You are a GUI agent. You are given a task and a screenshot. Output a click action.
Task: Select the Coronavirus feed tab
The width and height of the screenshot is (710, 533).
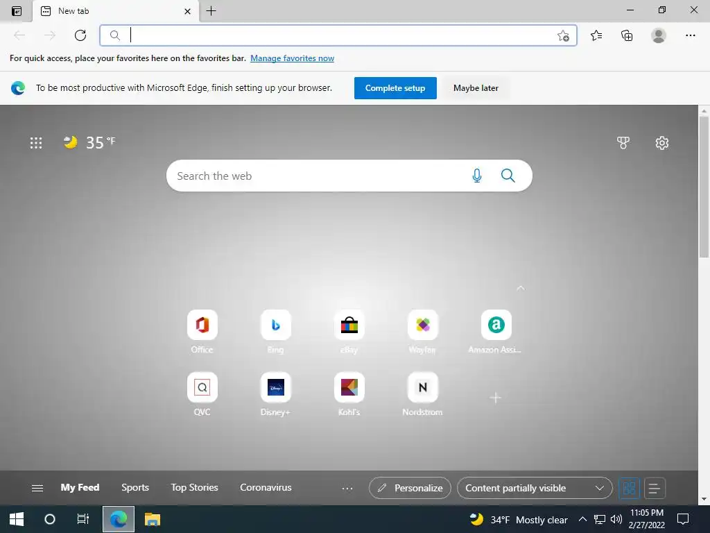point(266,488)
